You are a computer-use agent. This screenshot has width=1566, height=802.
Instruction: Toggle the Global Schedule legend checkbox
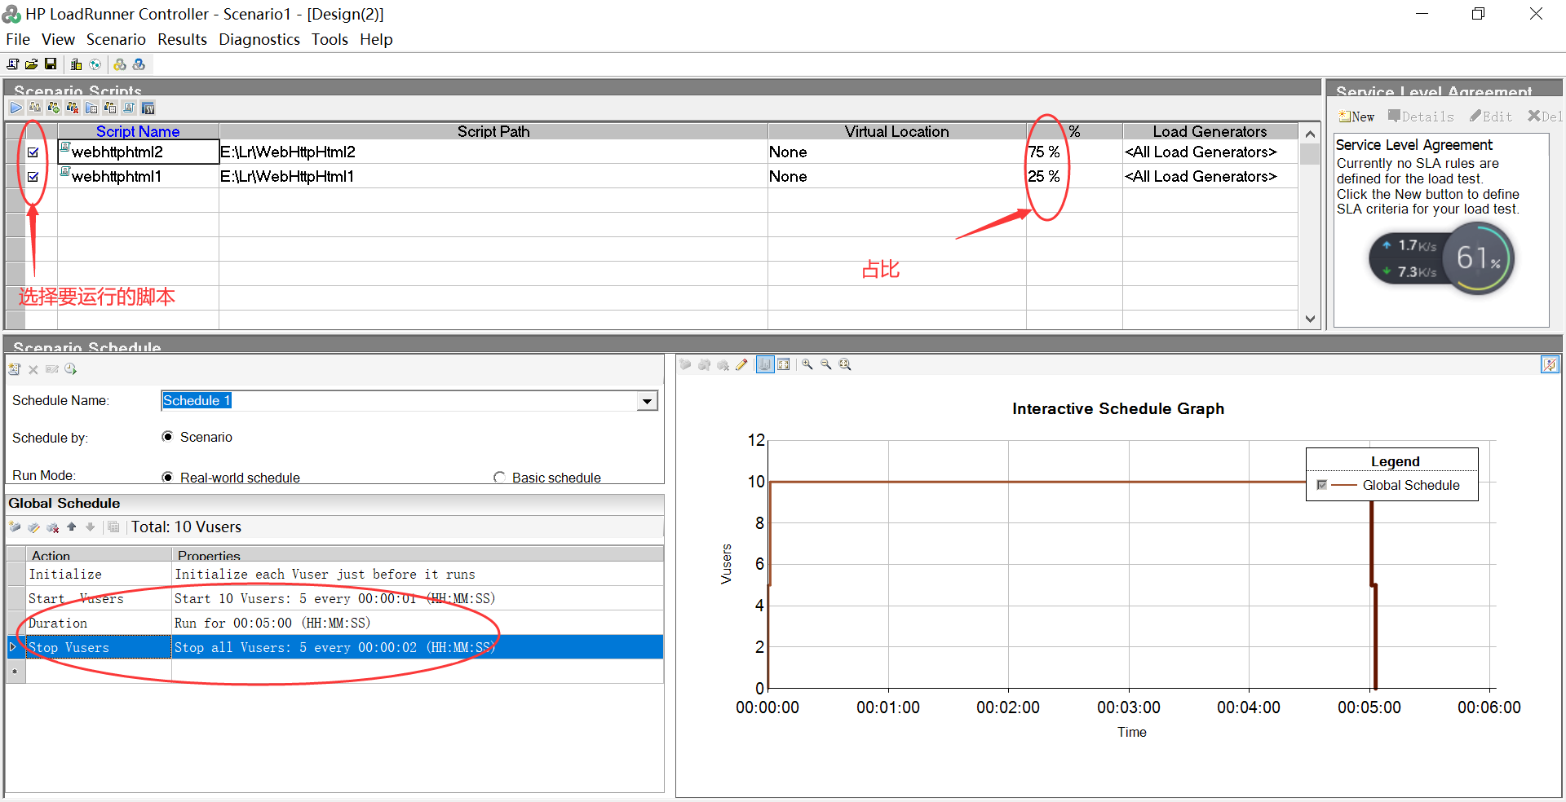click(1322, 485)
